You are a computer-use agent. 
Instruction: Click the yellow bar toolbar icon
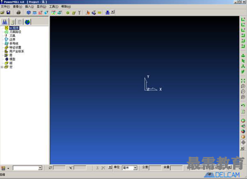tap(99, 13)
